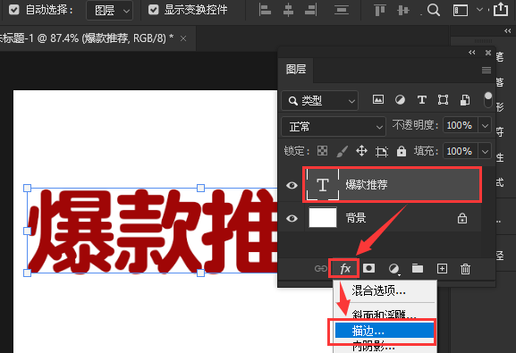Click top-left transform handle of text
This screenshot has width=516, height=353.
[28, 189]
